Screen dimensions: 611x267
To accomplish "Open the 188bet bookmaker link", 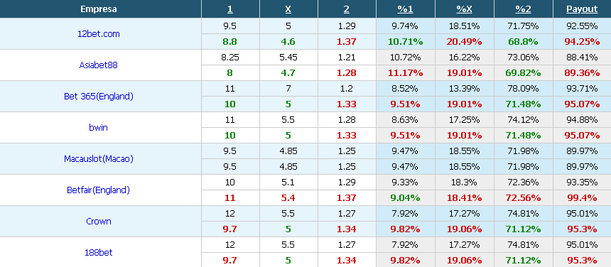I will (99, 252).
